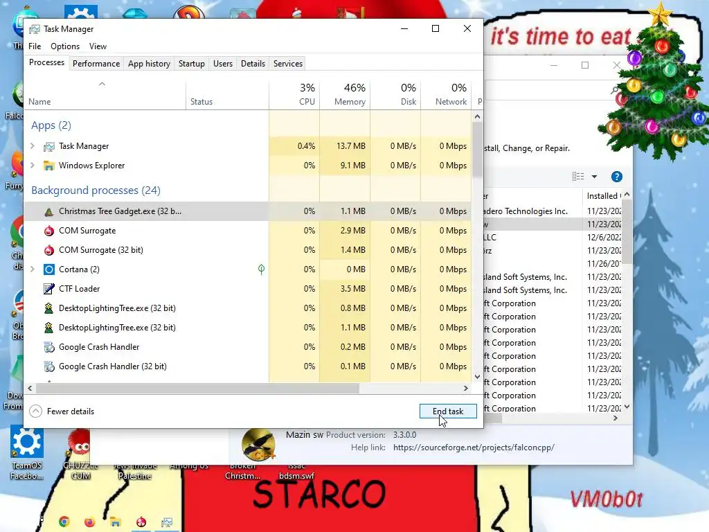Click the Cortana suspended leaf status icon
The image size is (709, 532).
tap(261, 269)
